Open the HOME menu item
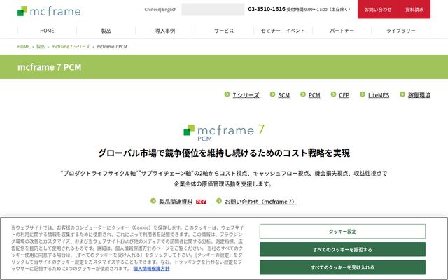Image resolution: width=448 pixels, height=280 pixels. click(47, 31)
